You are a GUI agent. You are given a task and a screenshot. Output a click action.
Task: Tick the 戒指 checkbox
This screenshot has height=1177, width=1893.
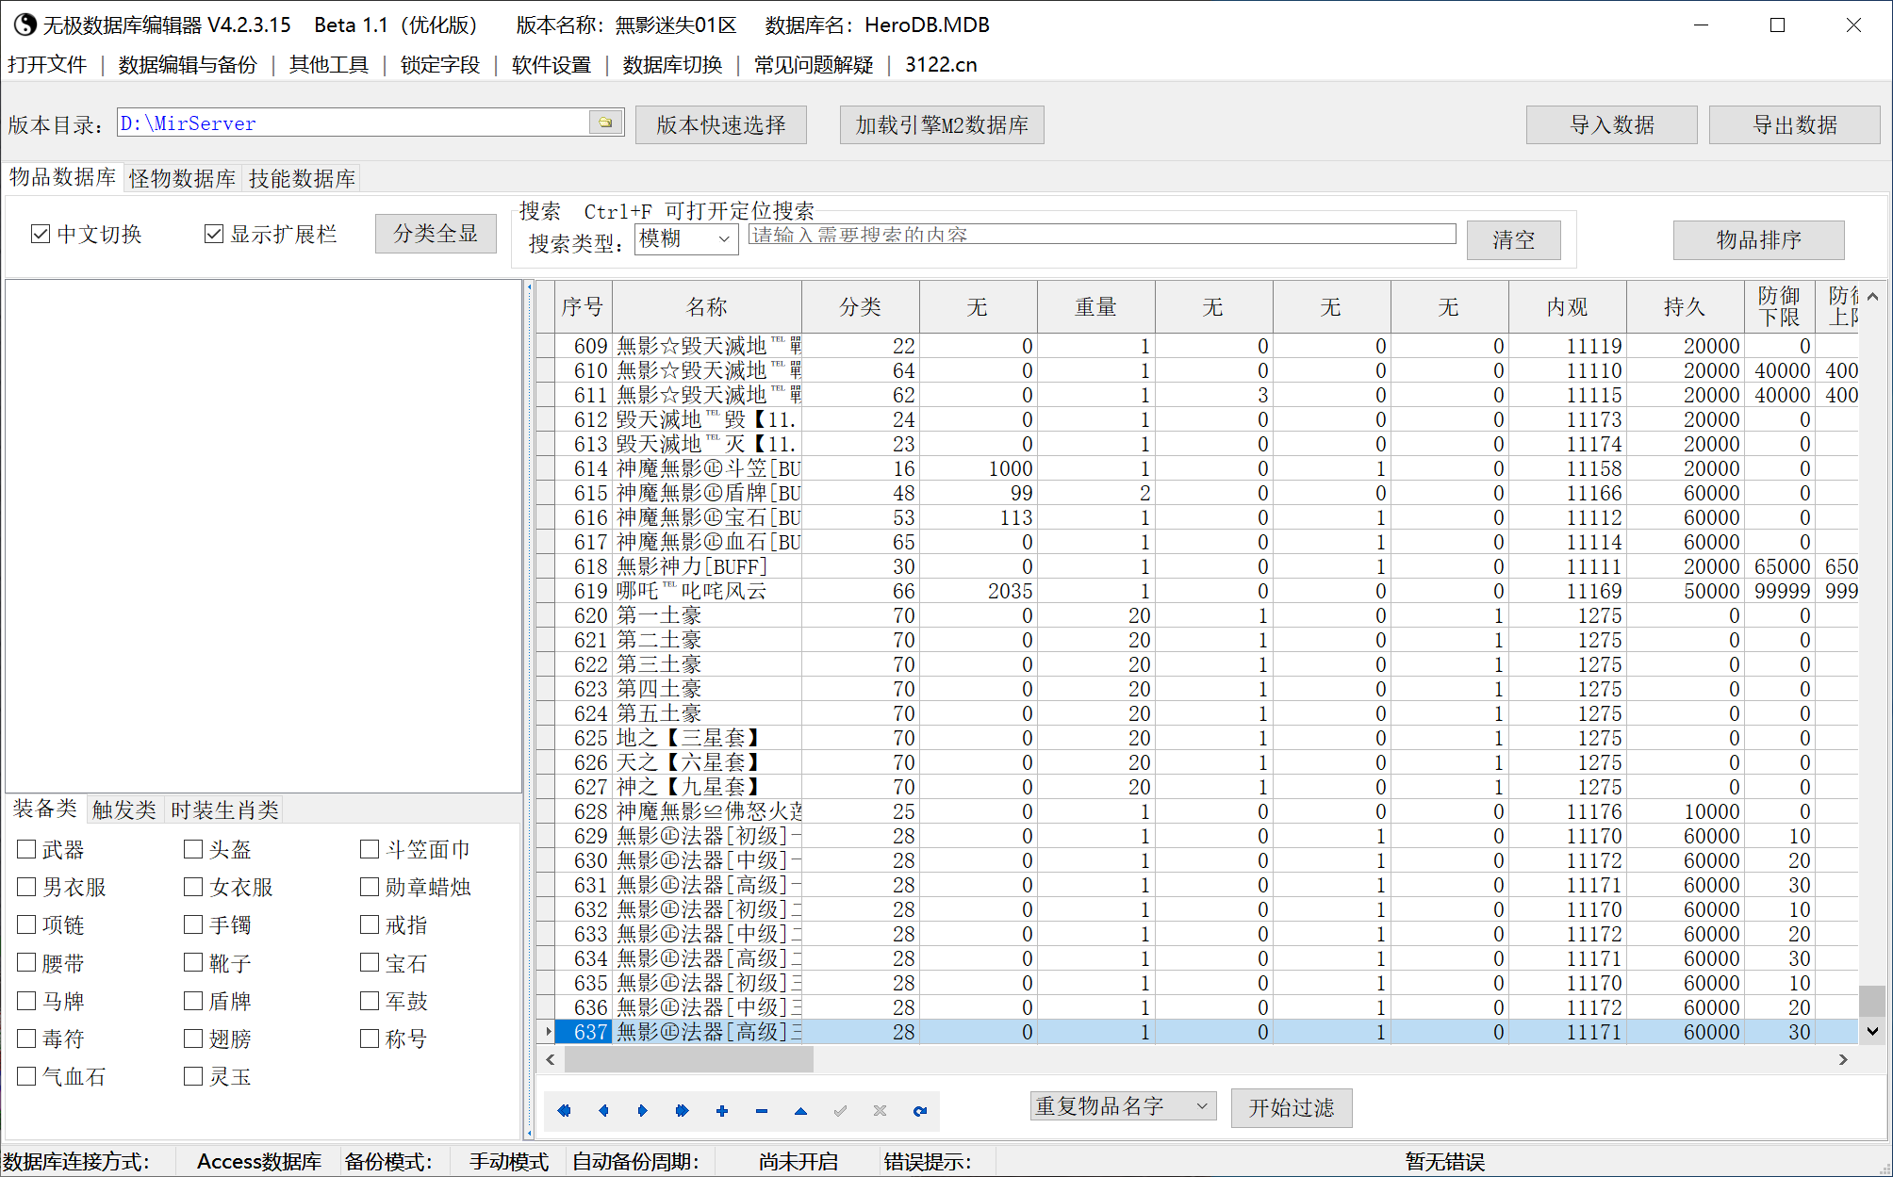pyautogui.click(x=370, y=925)
